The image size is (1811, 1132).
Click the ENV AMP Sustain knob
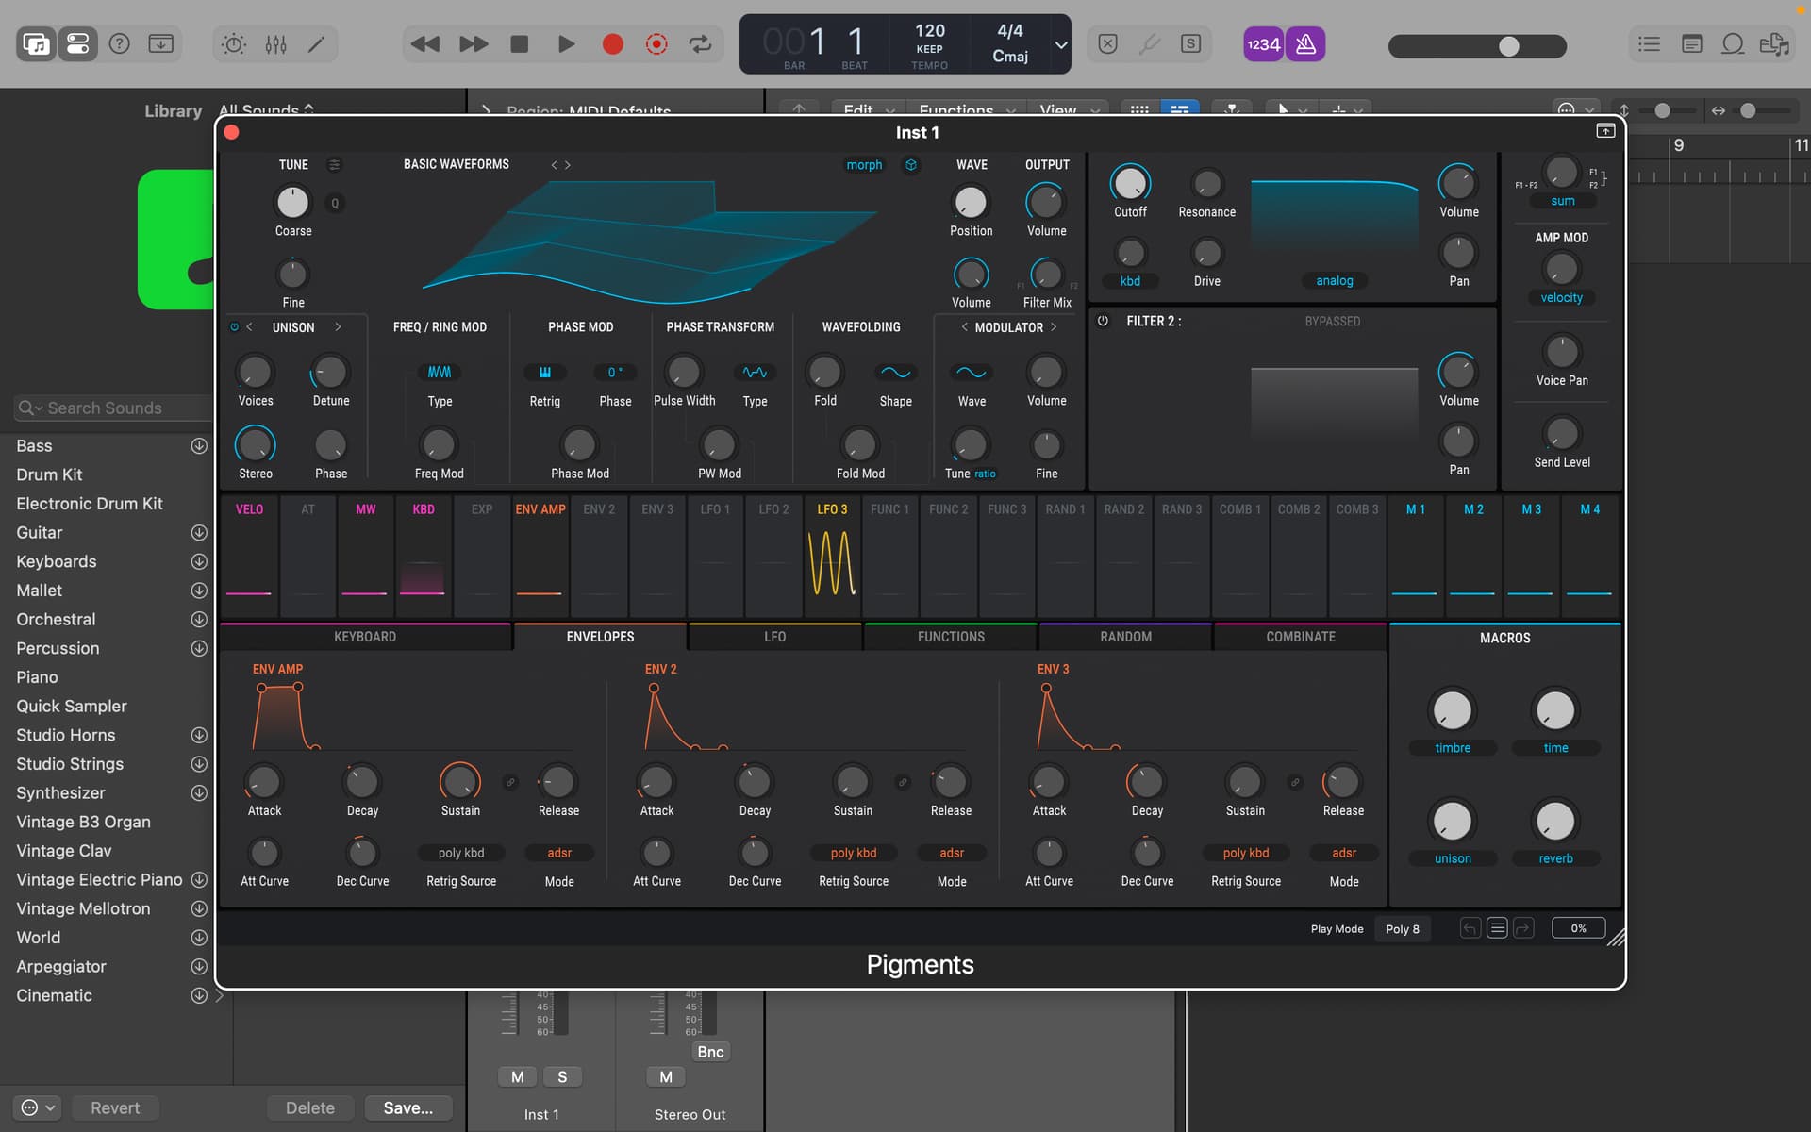[460, 782]
